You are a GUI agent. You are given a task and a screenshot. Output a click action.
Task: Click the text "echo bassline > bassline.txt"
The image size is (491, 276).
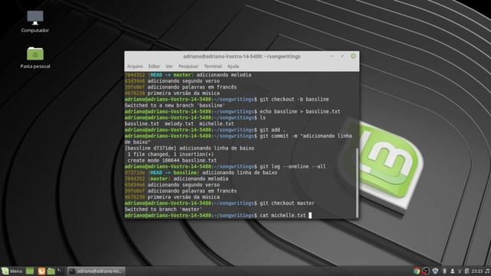tap(300, 111)
